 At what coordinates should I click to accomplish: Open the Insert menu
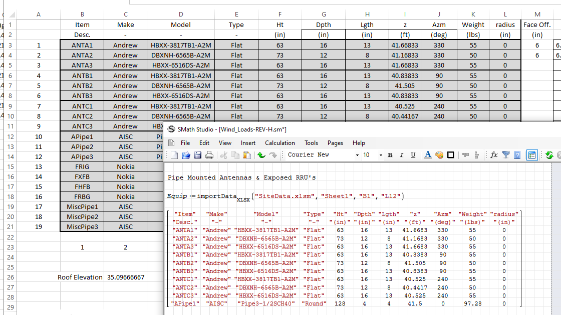click(248, 143)
